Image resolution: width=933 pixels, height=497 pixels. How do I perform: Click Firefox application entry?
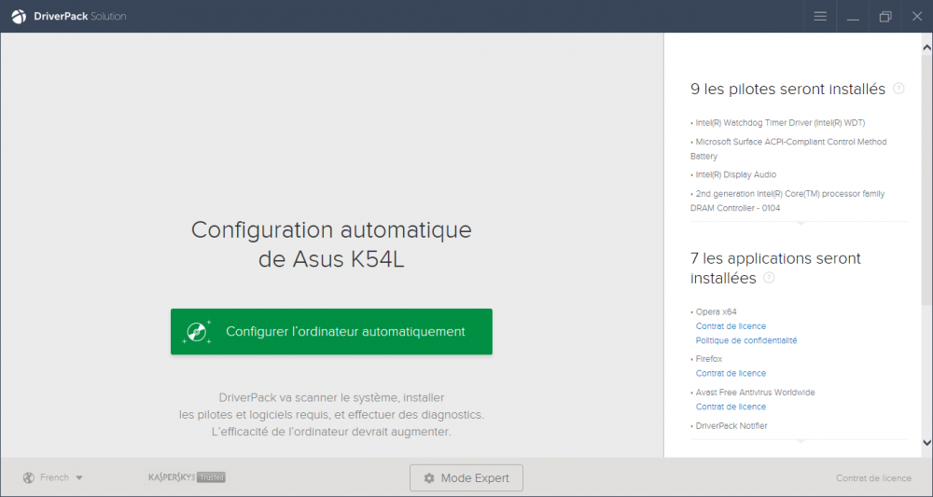coord(706,358)
